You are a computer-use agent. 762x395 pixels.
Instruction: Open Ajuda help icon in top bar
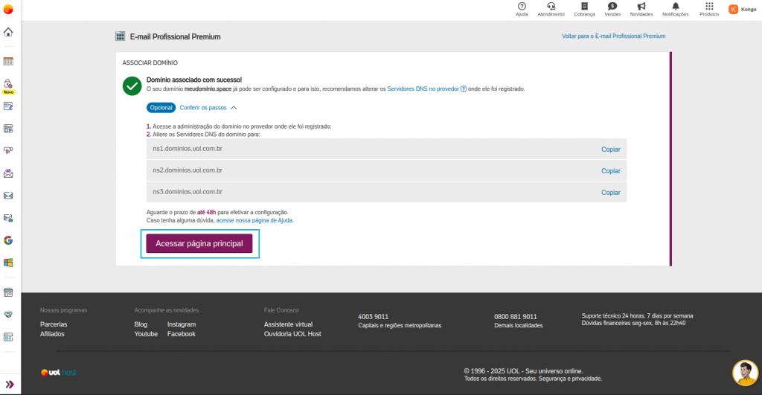(x=522, y=9)
